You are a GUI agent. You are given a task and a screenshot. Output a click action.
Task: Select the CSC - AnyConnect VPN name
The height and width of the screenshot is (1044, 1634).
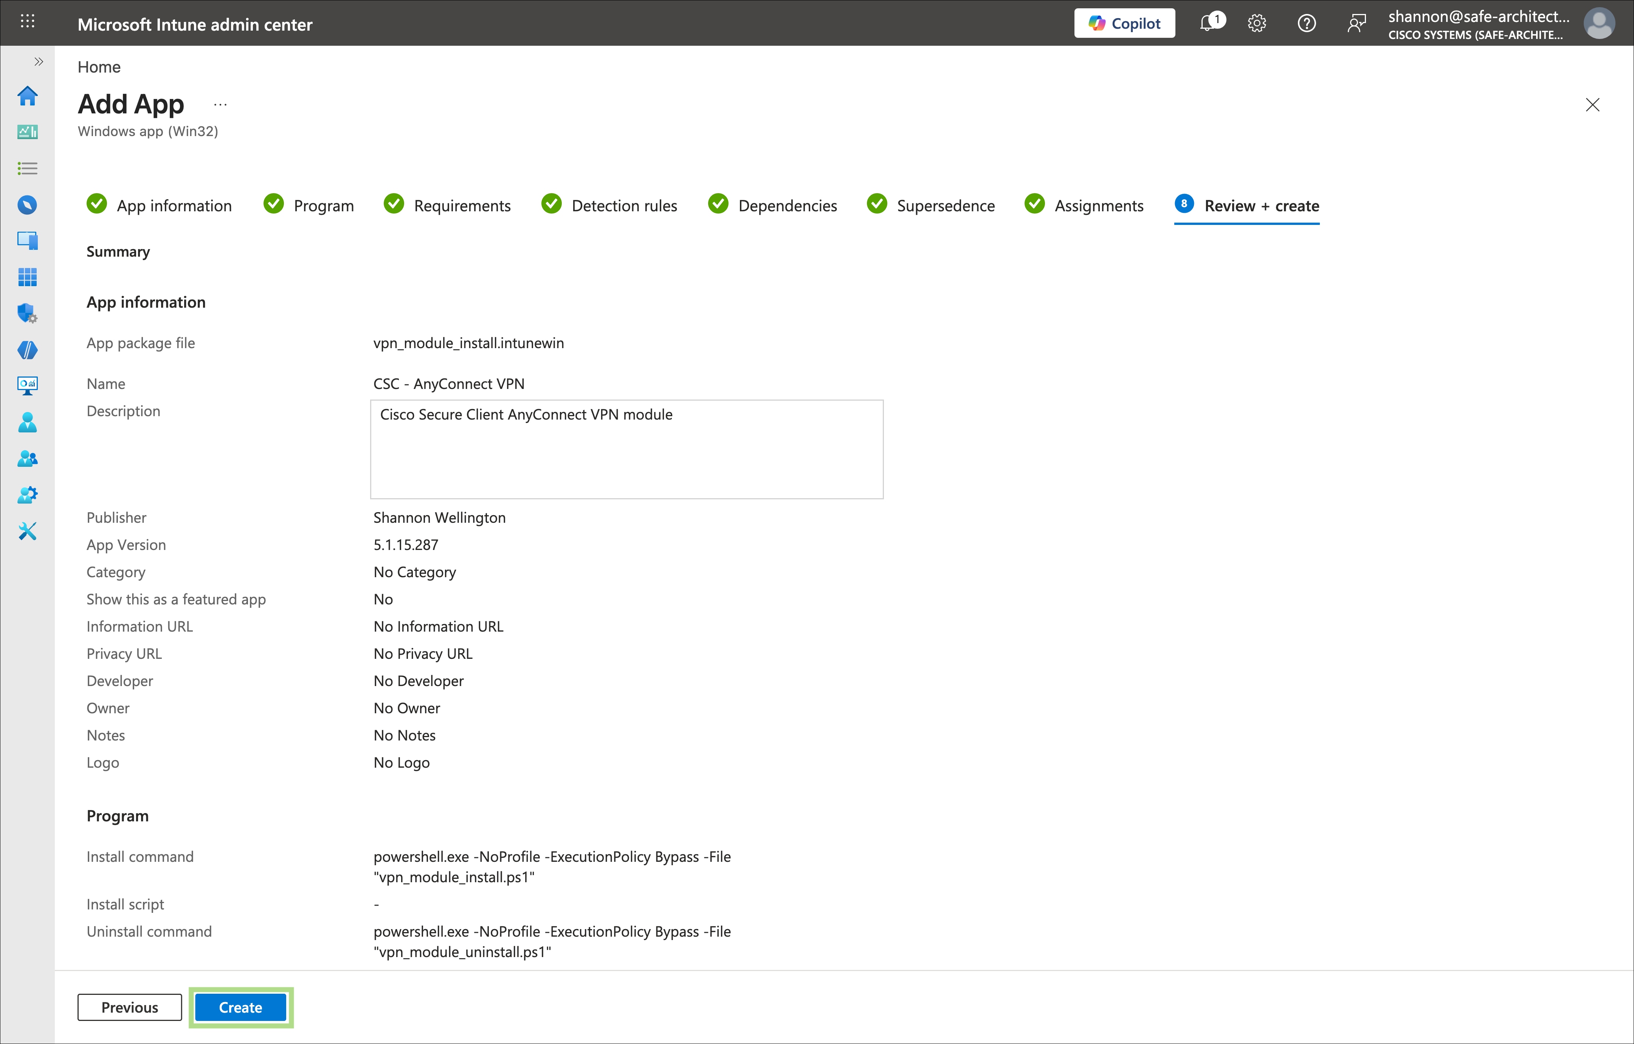click(x=448, y=384)
